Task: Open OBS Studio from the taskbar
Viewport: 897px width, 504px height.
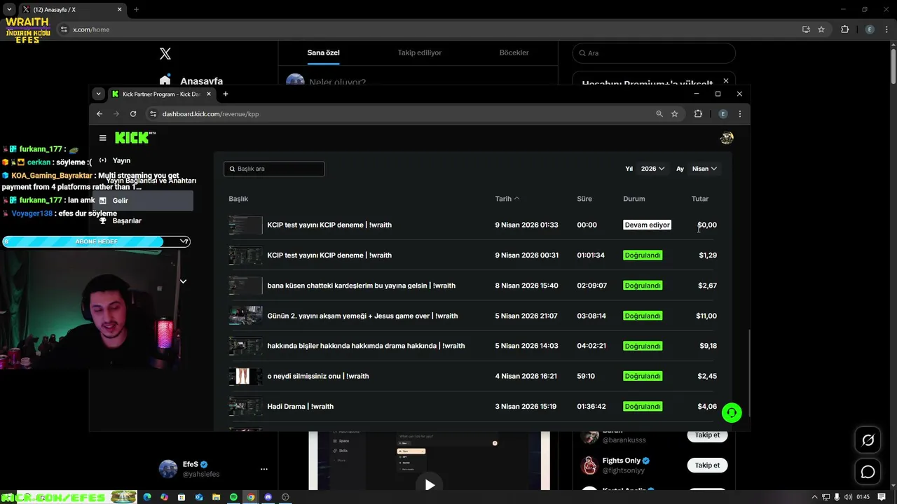Action: (285, 497)
